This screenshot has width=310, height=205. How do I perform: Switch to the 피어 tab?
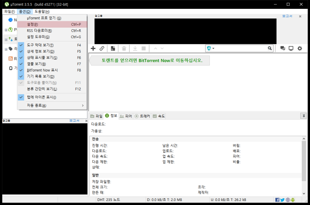click(126, 116)
